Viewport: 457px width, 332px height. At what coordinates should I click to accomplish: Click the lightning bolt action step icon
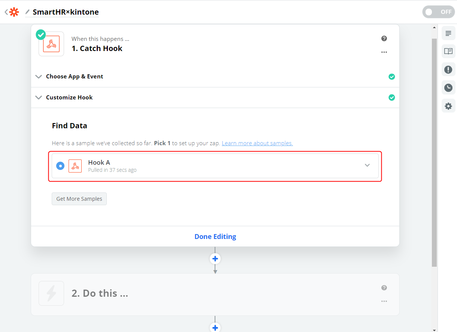(x=51, y=293)
